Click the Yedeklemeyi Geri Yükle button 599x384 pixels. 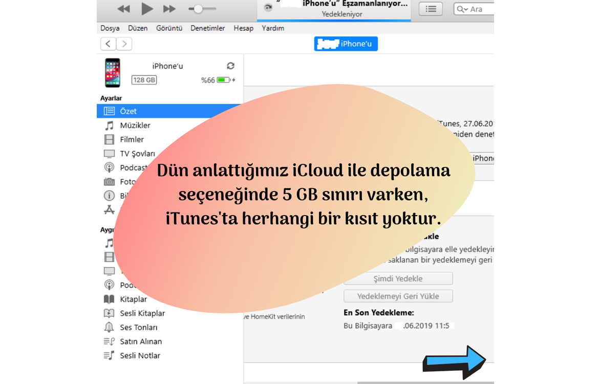(398, 296)
